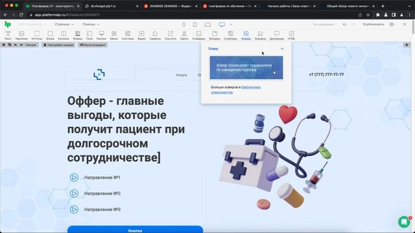
Task: Open the Колонки columns tool
Action: click(x=64, y=35)
